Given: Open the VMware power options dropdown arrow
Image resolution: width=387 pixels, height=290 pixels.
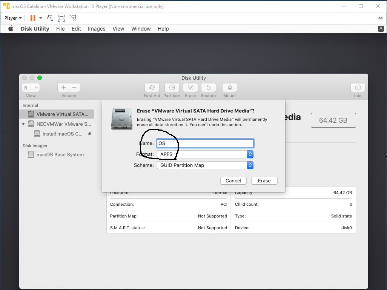Looking at the screenshot, I should tap(41, 18).
